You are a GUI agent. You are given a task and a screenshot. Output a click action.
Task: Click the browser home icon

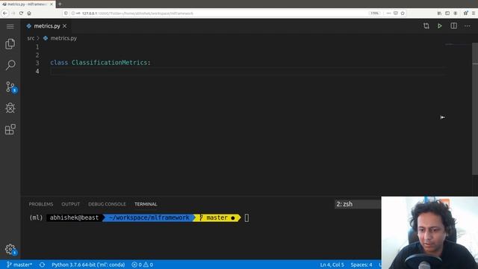click(29, 13)
